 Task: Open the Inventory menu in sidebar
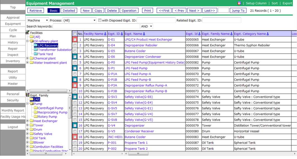[13, 61]
